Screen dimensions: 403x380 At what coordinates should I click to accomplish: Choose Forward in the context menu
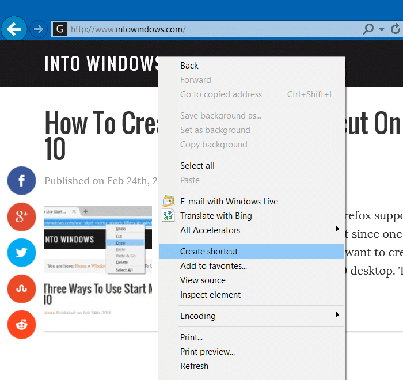(x=252, y=80)
